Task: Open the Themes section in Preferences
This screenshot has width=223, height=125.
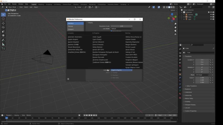Action: point(75,26)
